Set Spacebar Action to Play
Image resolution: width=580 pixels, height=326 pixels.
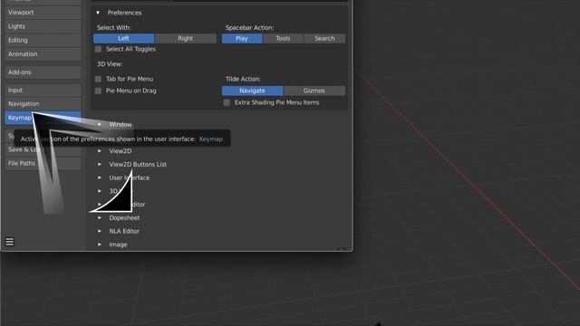[242, 38]
